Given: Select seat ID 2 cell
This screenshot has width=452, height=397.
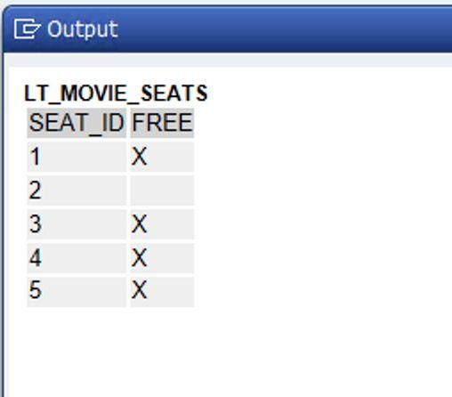Looking at the screenshot, I should point(77,190).
